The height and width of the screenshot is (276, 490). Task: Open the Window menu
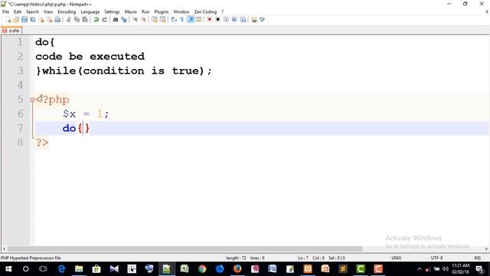click(181, 12)
